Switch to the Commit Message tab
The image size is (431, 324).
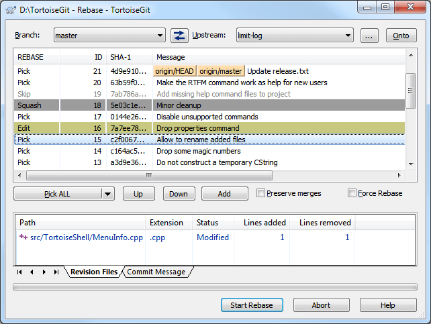(x=156, y=272)
